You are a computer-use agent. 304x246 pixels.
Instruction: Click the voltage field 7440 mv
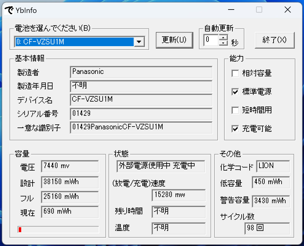click(70, 166)
